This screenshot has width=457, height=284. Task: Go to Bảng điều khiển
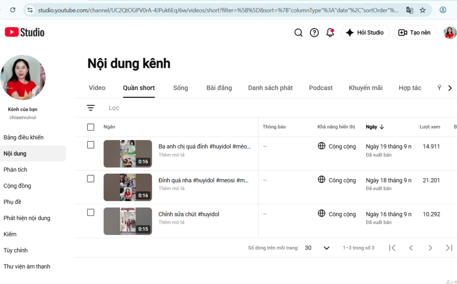point(24,138)
